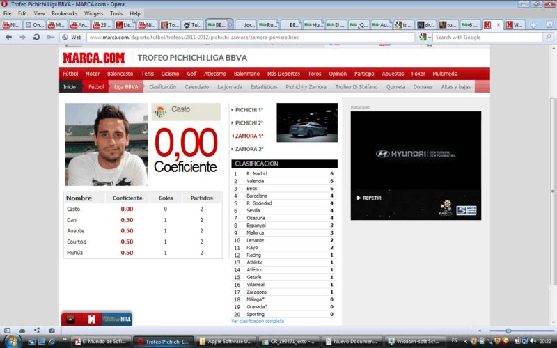
Task: Go to the Fútbol section in red nav
Action: [70, 74]
